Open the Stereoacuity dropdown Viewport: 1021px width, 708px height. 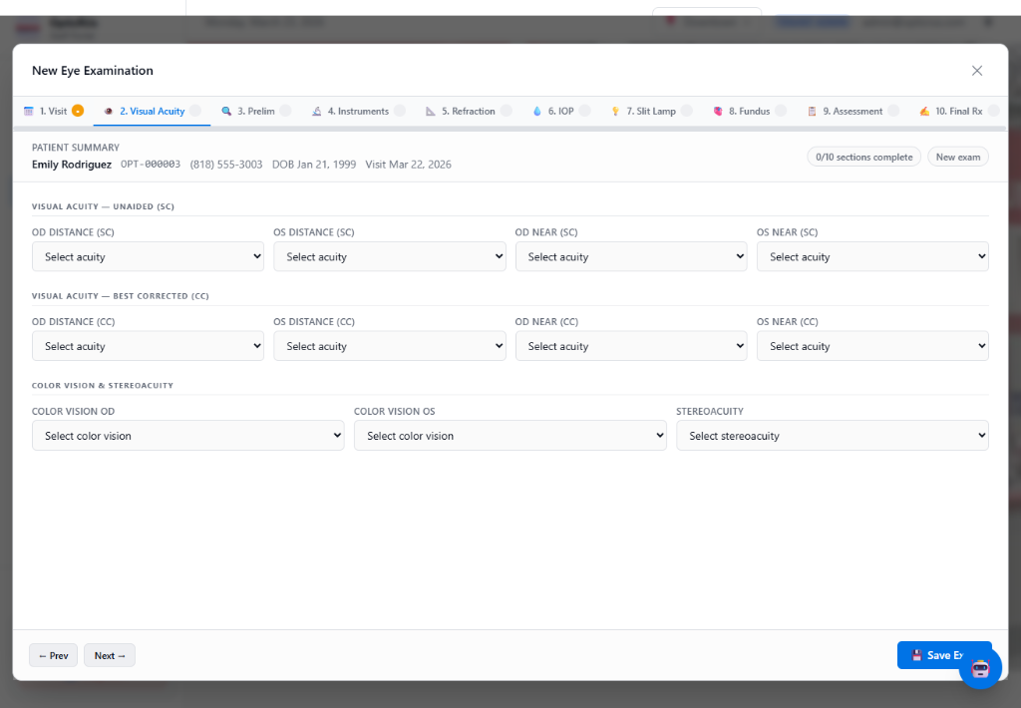(832, 436)
